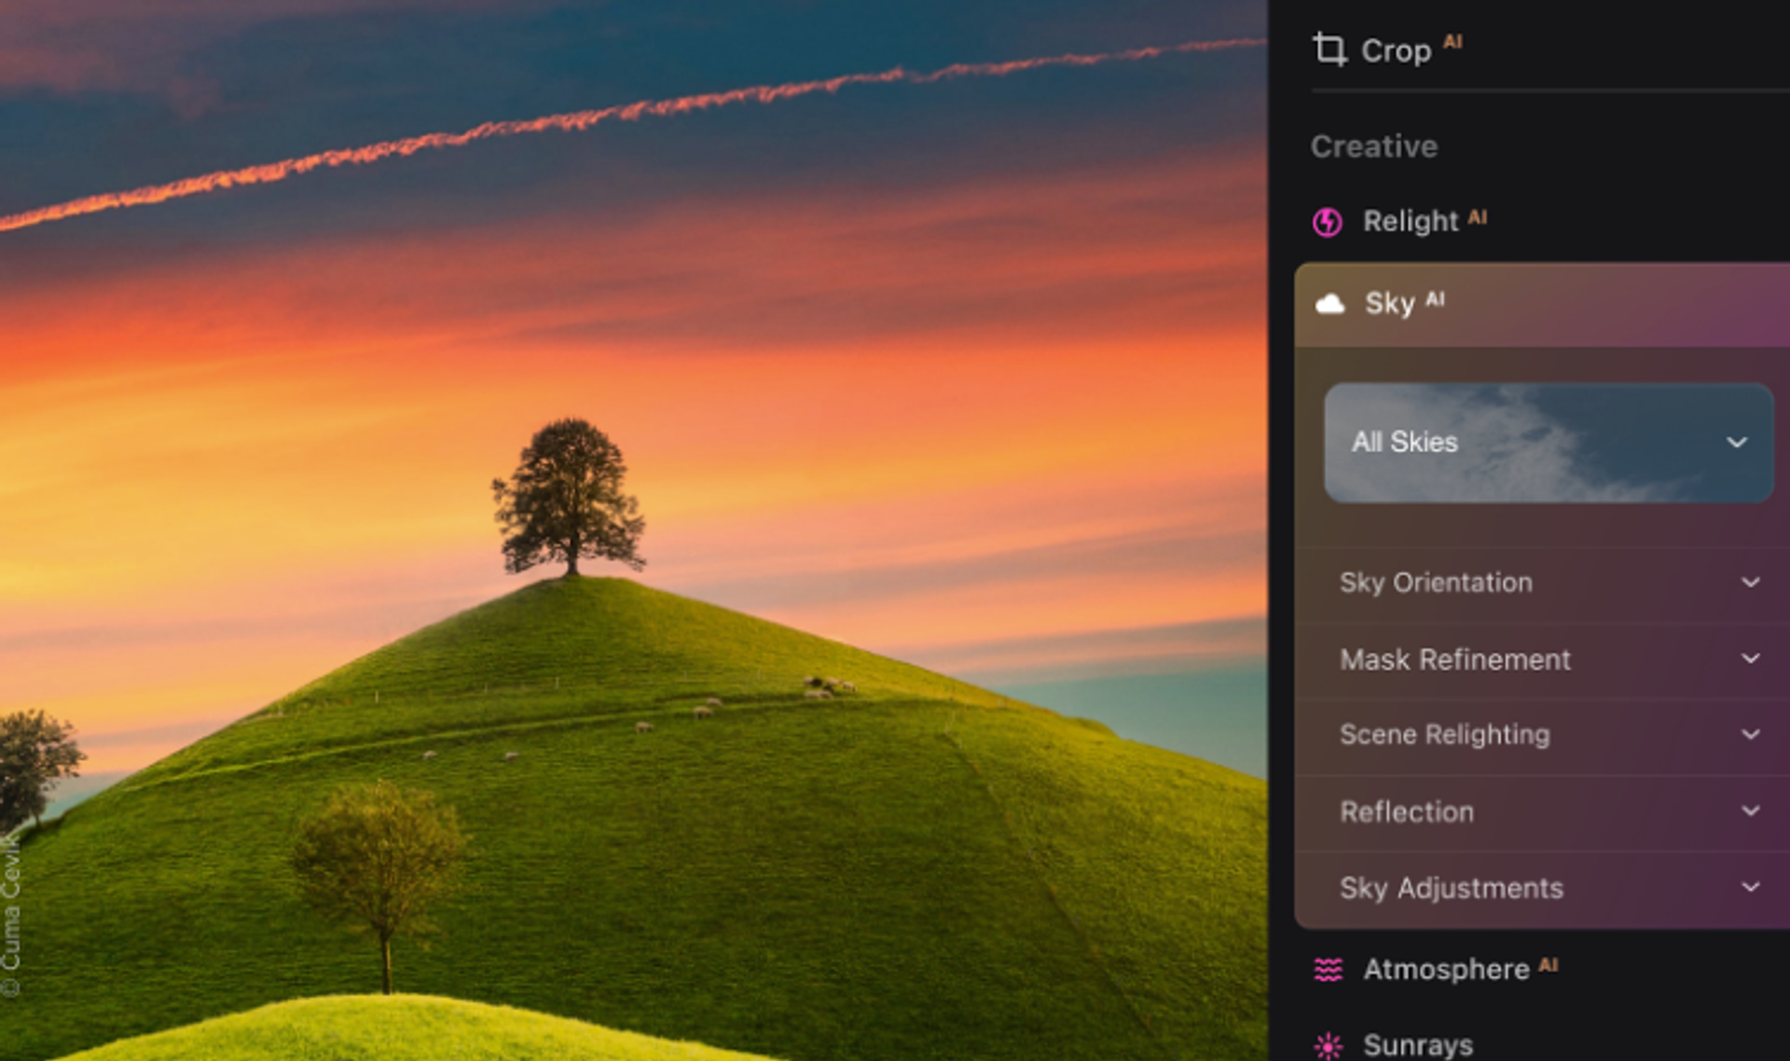The image size is (1790, 1061).
Task: Click the chevron in All Skies selector
Action: coord(1736,443)
